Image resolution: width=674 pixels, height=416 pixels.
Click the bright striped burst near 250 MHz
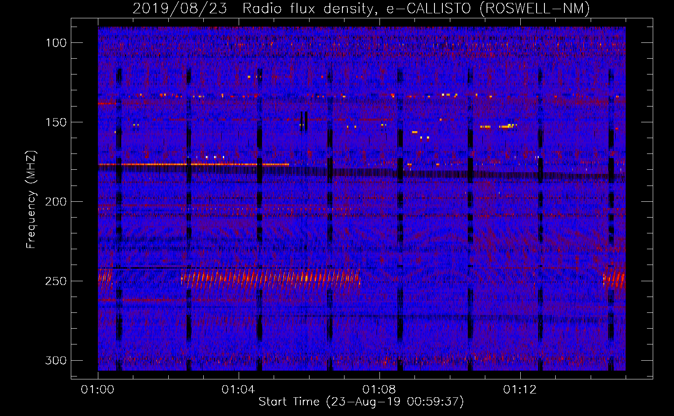tap(271, 277)
